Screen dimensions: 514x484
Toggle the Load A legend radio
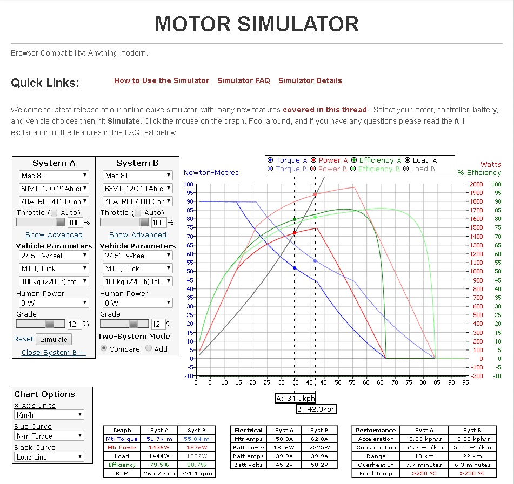tap(408, 160)
